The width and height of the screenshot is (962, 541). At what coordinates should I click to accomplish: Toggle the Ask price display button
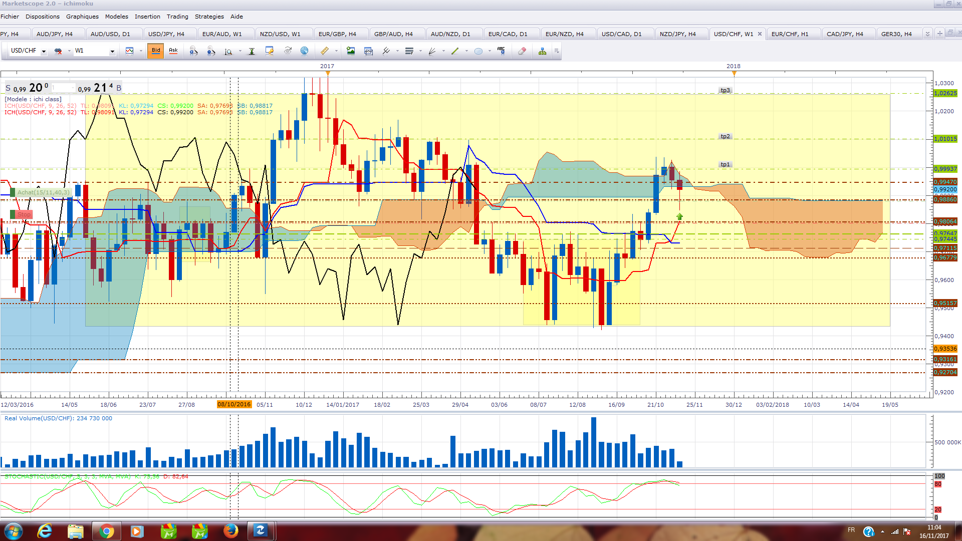[x=173, y=51]
